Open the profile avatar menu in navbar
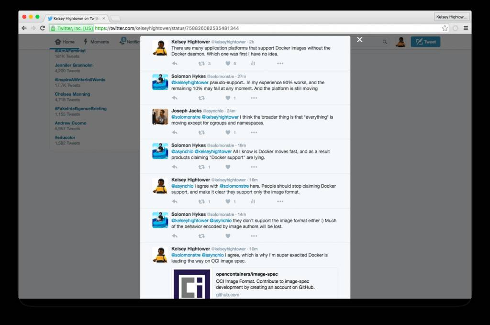490x325 pixels. coord(401,42)
